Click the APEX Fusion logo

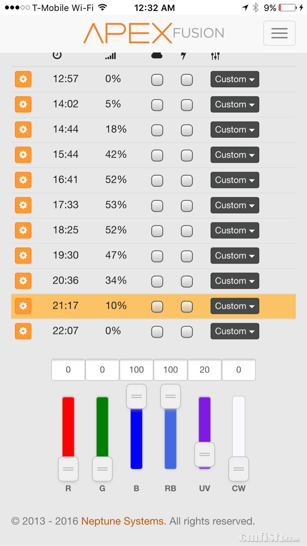[x=153, y=33]
